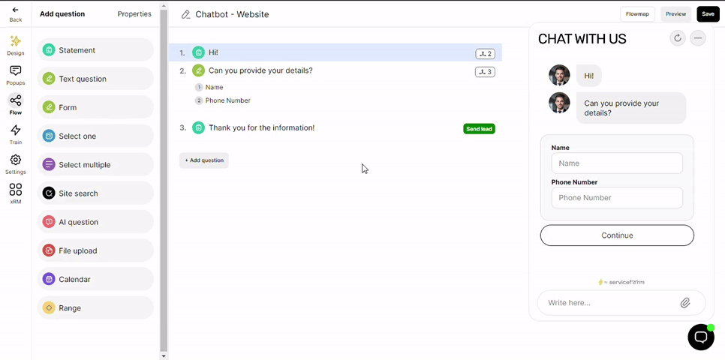Image resolution: width=725 pixels, height=360 pixels.
Task: Open the Popups section icon
Action: click(15, 74)
